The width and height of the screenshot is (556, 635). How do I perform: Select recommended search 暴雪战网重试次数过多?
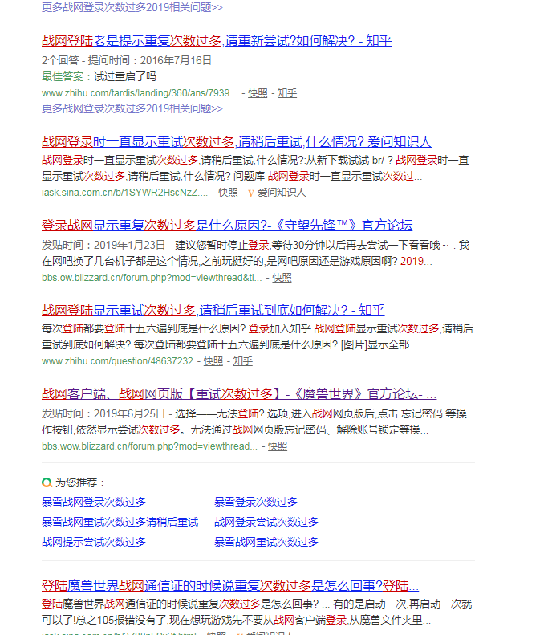[266, 542]
